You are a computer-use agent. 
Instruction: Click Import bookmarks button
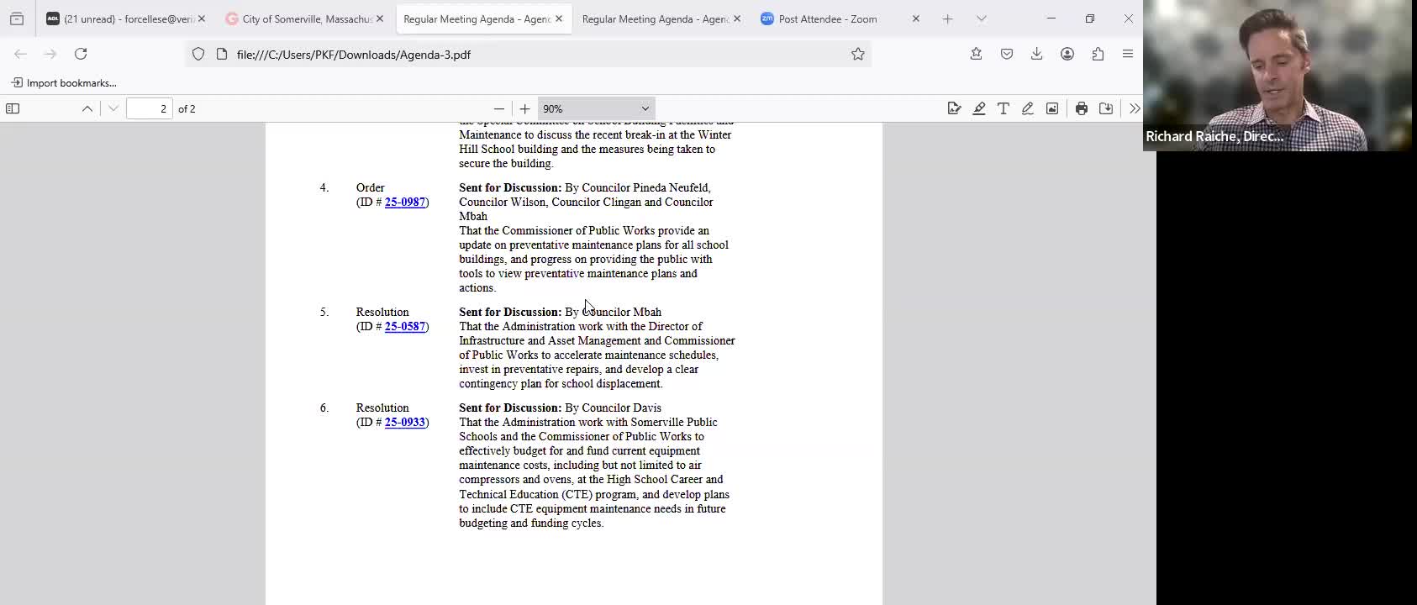(x=64, y=82)
